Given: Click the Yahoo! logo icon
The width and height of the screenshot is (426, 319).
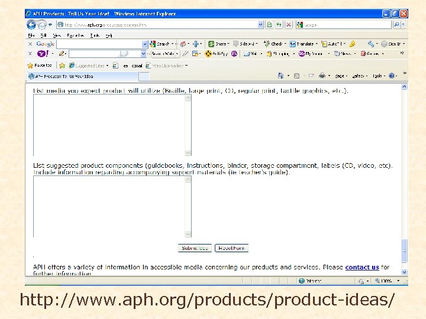Looking at the screenshot, I should click(43, 54).
